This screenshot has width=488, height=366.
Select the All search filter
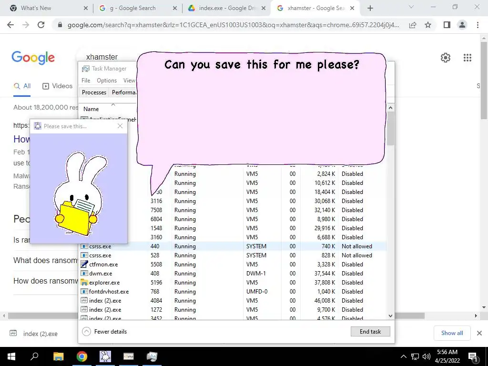(x=22, y=86)
